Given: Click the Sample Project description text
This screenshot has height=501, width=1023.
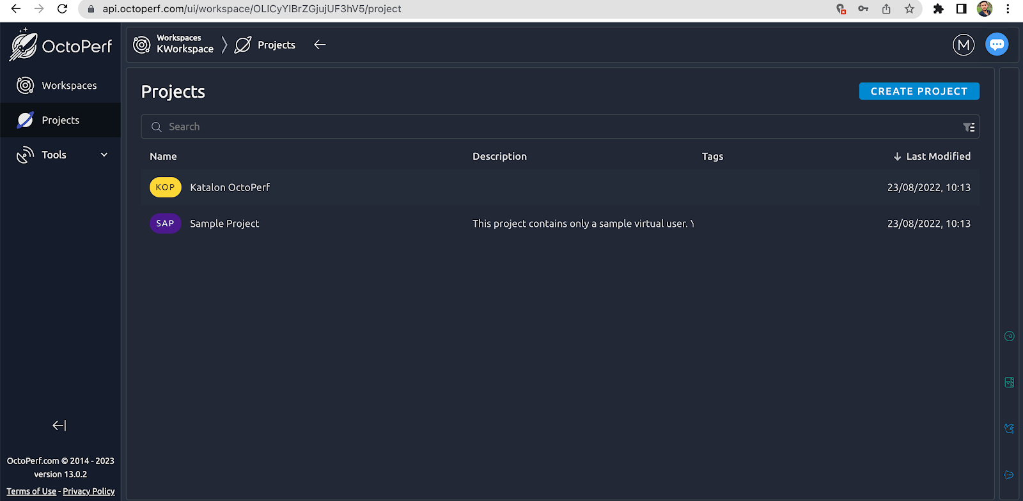Looking at the screenshot, I should (583, 224).
